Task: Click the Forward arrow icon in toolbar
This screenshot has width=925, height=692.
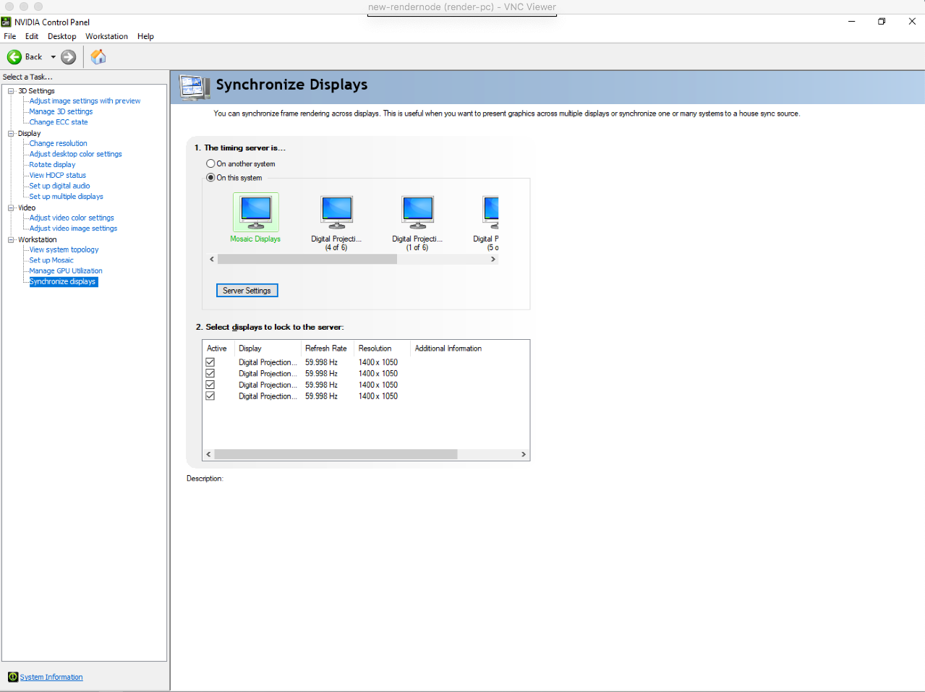Action: coord(69,57)
